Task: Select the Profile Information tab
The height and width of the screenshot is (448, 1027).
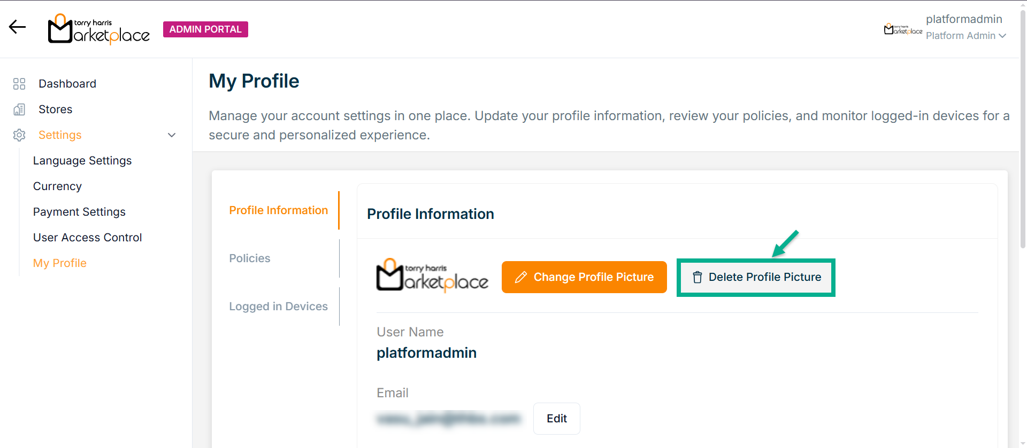Action: (278, 210)
